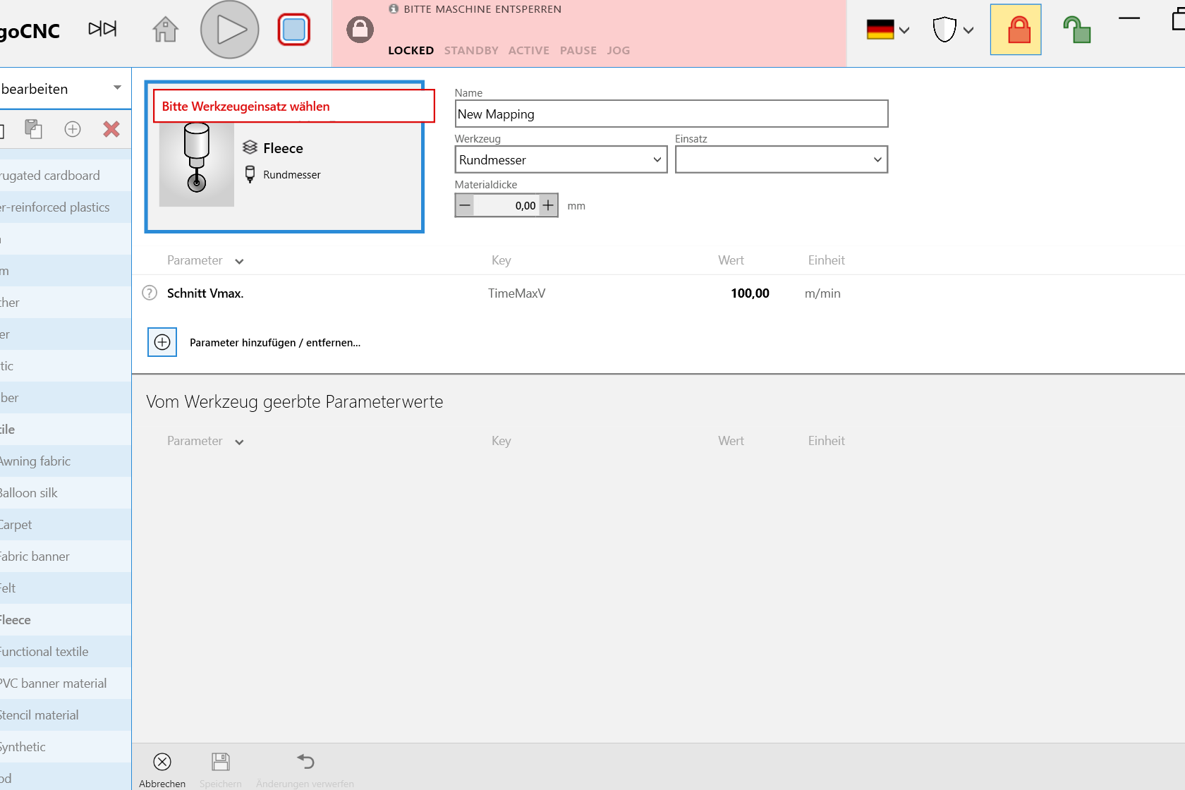Viewport: 1185px width, 790px height.
Task: Click the Rundmesser tool thumbnail image
Action: (197, 164)
